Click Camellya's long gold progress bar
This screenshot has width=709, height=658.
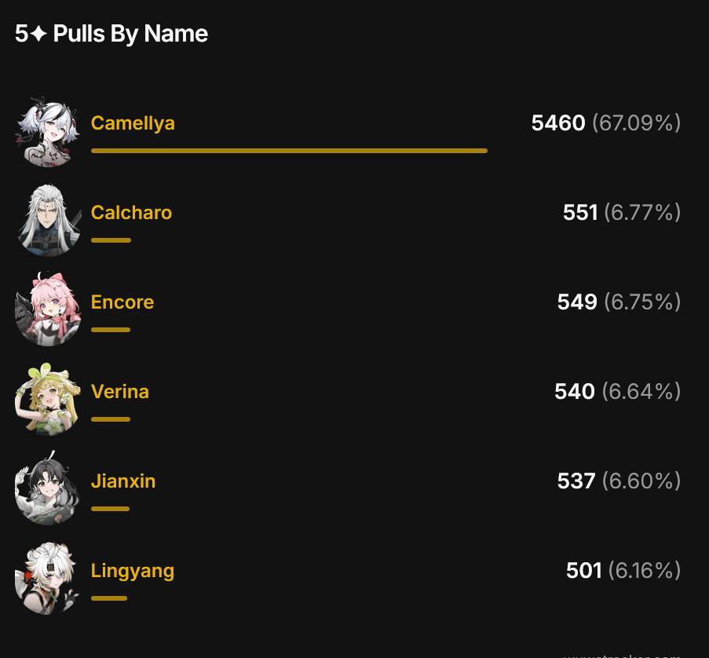[290, 151]
